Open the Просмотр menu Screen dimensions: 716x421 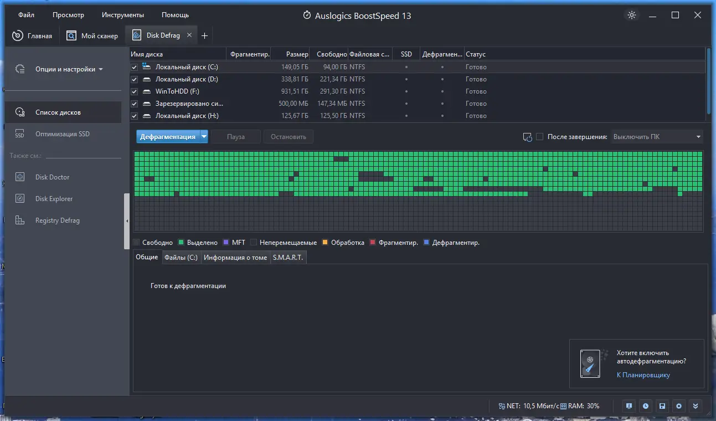(x=69, y=15)
